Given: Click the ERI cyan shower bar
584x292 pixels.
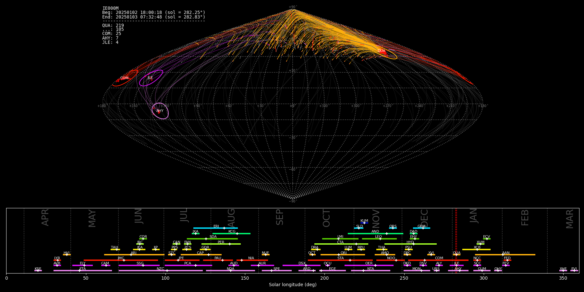Looking at the screenshot, I should click(215, 228).
